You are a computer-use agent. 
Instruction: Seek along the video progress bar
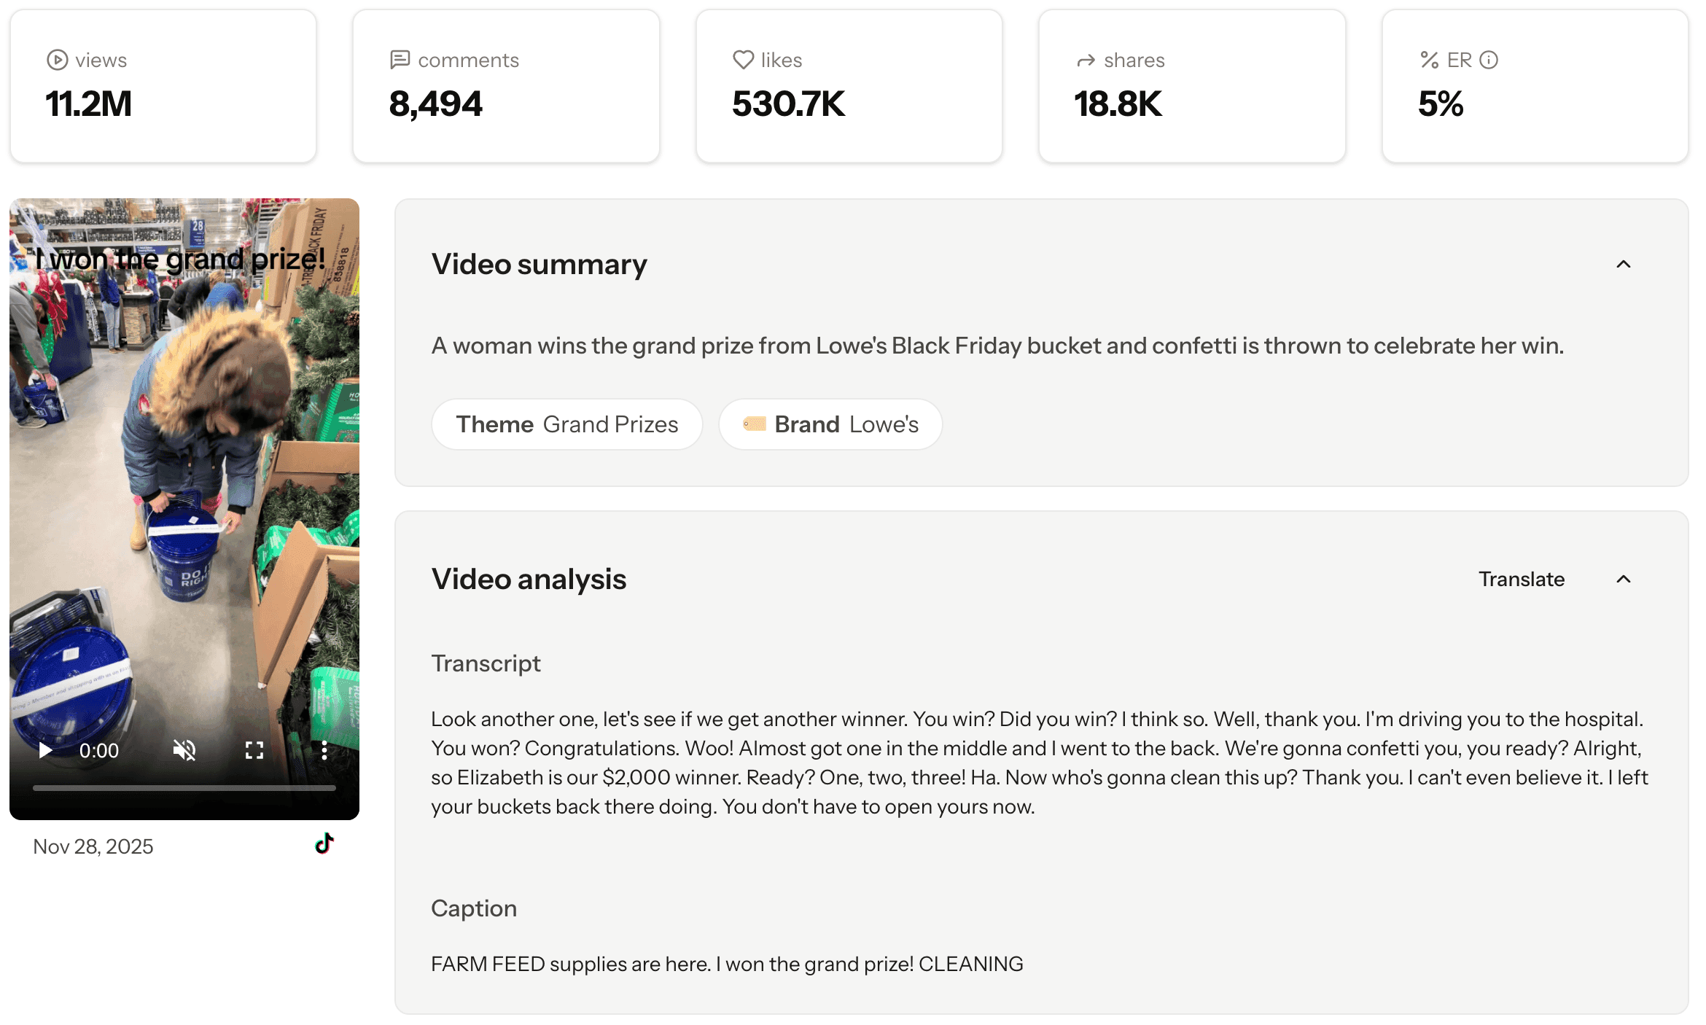tap(184, 788)
